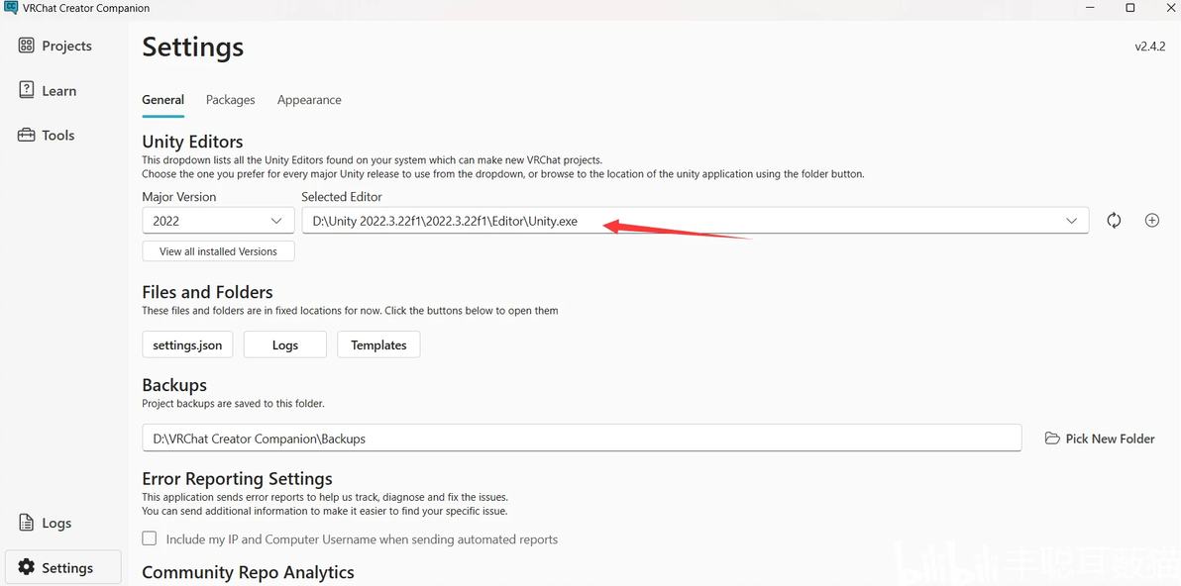Screen dimensions: 1181x586
Task: Click the VRChat Creator Companion title icon
Action: click(11, 8)
